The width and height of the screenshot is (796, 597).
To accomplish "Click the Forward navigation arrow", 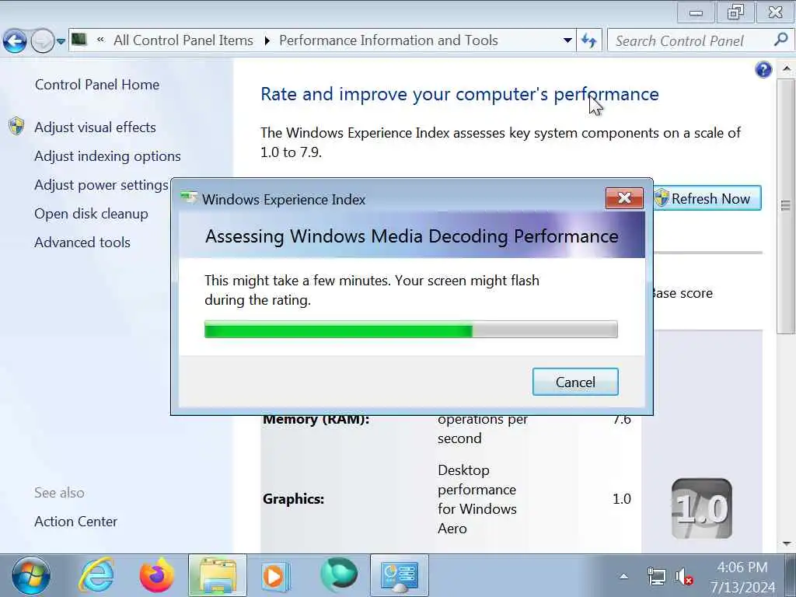I will coord(42,40).
